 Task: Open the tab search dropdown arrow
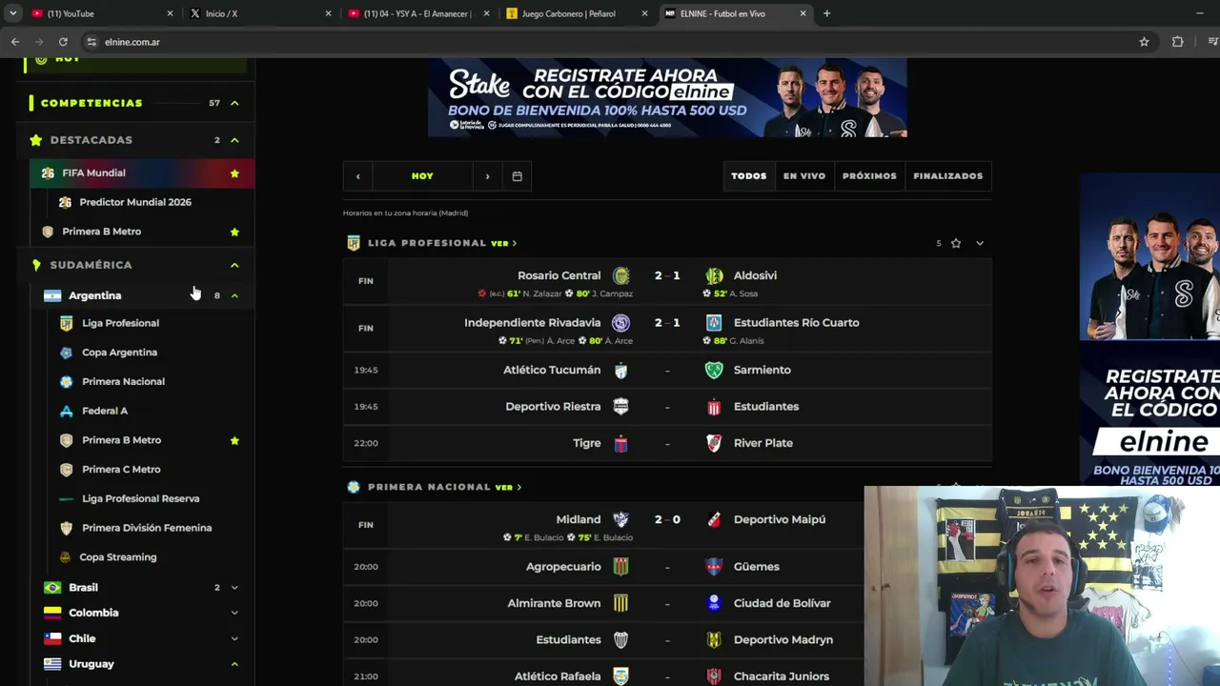point(13,13)
